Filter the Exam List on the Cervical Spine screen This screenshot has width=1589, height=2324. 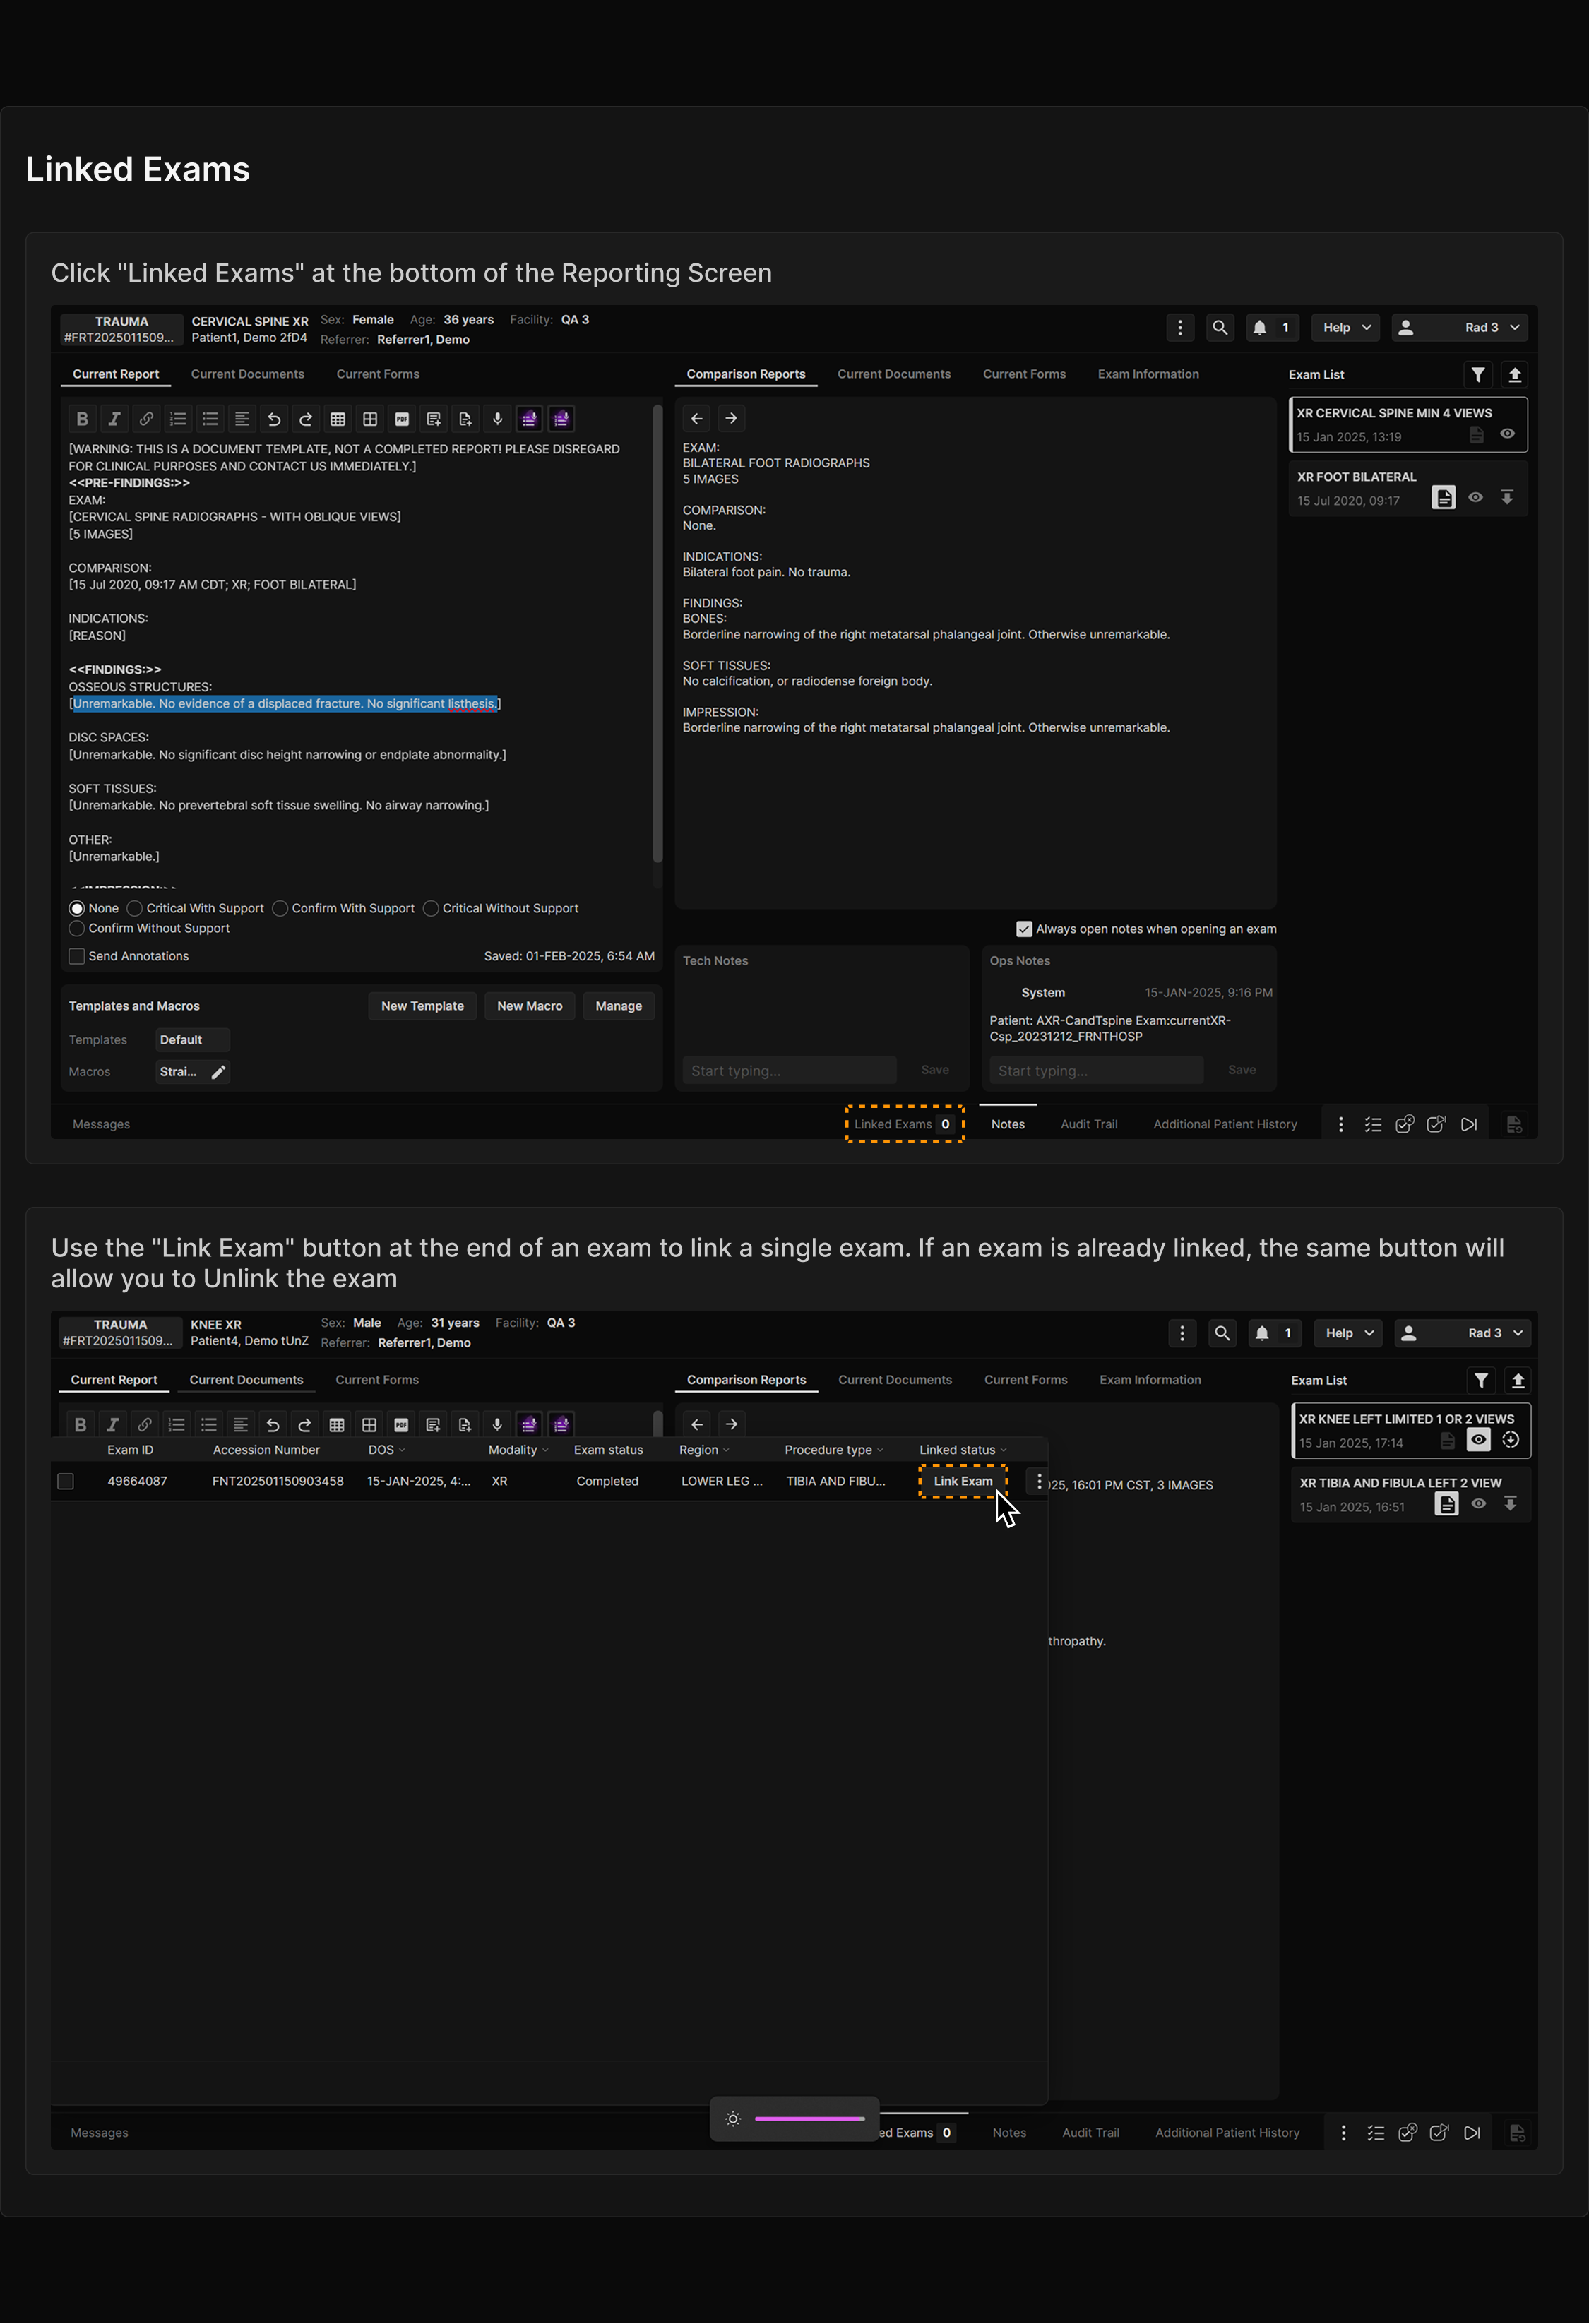click(1478, 375)
